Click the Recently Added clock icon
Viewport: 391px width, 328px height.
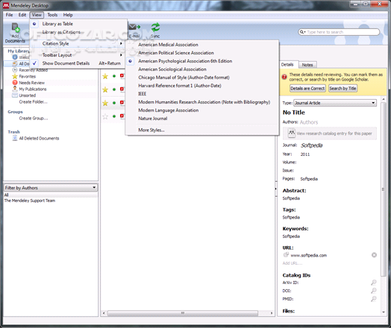[15, 70]
